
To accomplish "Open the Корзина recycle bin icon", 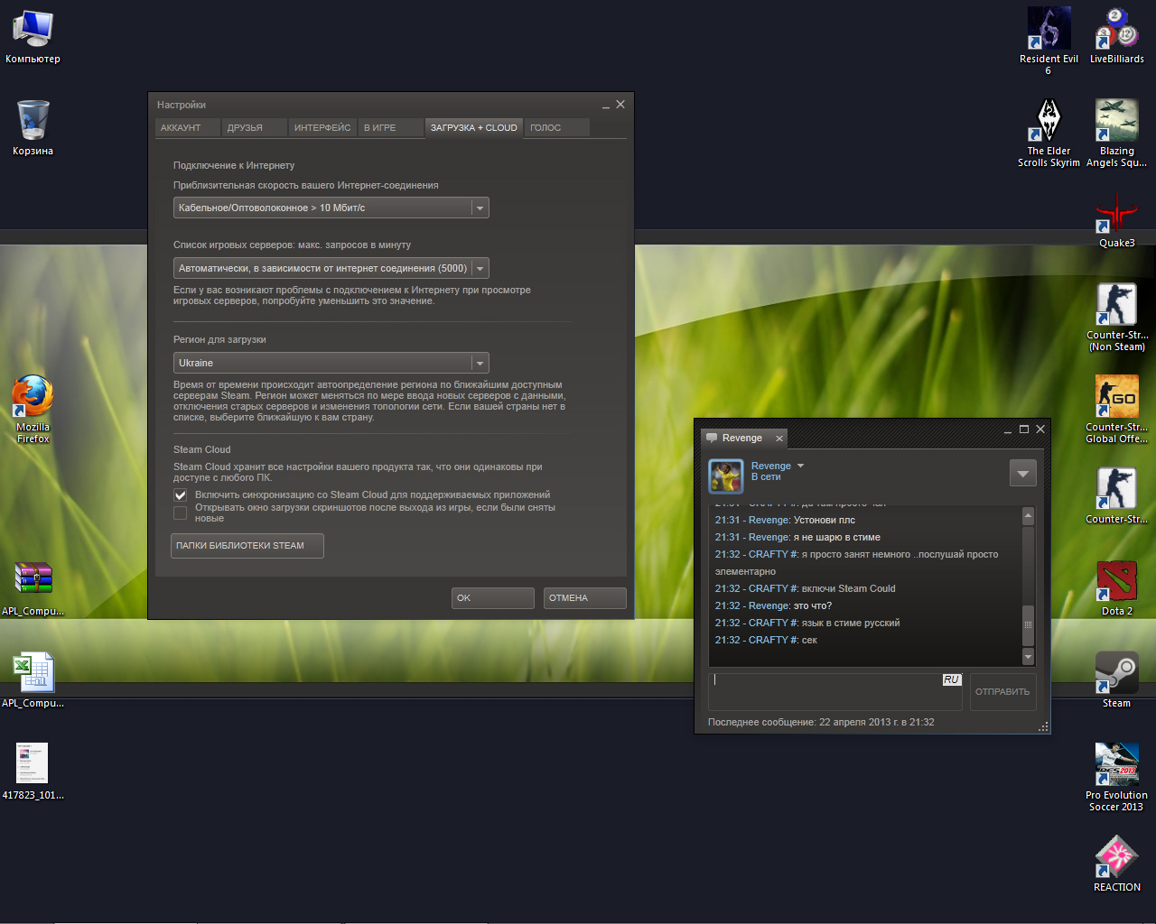I will [33, 128].
